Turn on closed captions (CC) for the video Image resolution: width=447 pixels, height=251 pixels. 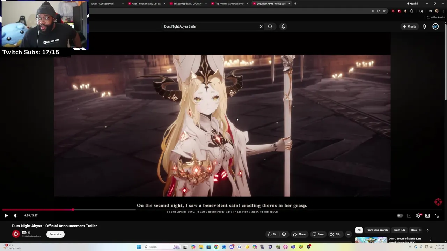click(409, 215)
